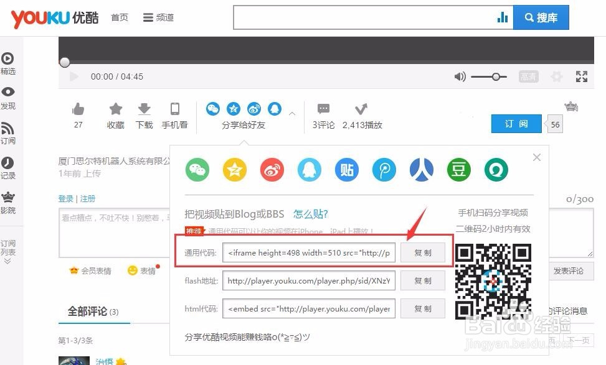Click the 手机看 phone icon
The height and width of the screenshot is (365, 606).
174,109
